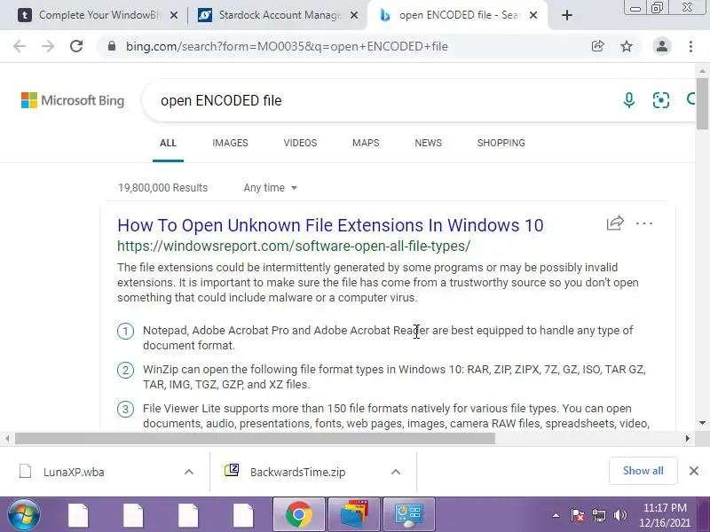Expand BackwardsTime.zip download options chevron
The height and width of the screenshot is (532, 710).
[396, 472]
